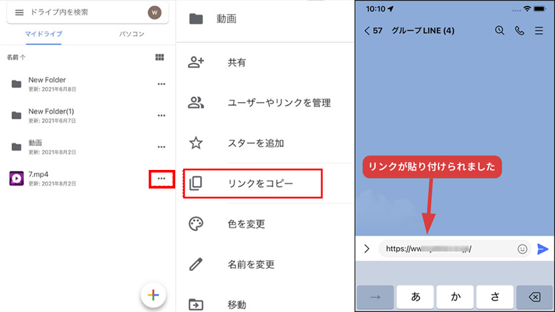The width and height of the screenshot is (555, 312).
Task: Tap the keyboard arrow key
Action: [375, 297]
